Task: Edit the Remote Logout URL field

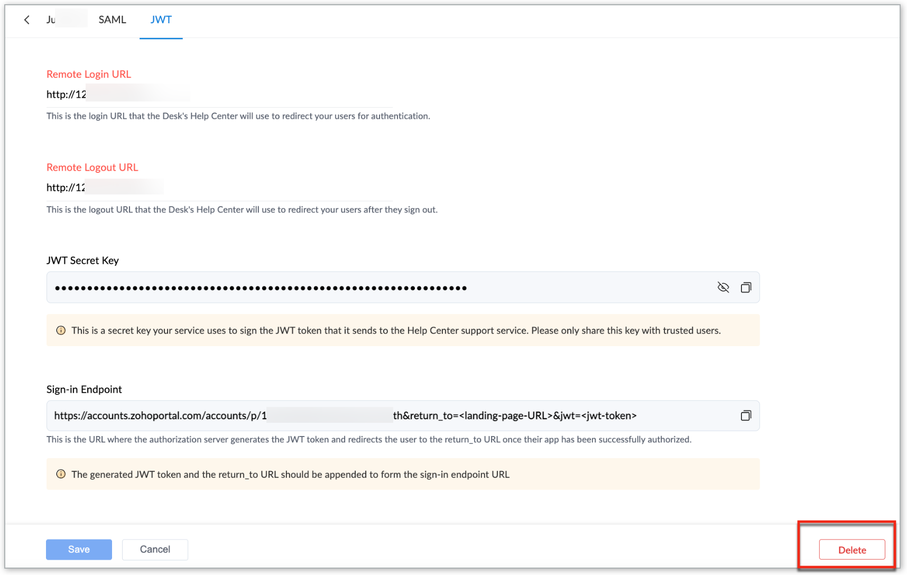Action: coord(219,188)
